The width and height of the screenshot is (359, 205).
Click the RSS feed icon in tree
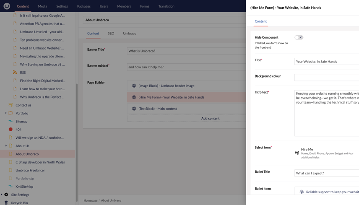pyautogui.click(x=15, y=73)
